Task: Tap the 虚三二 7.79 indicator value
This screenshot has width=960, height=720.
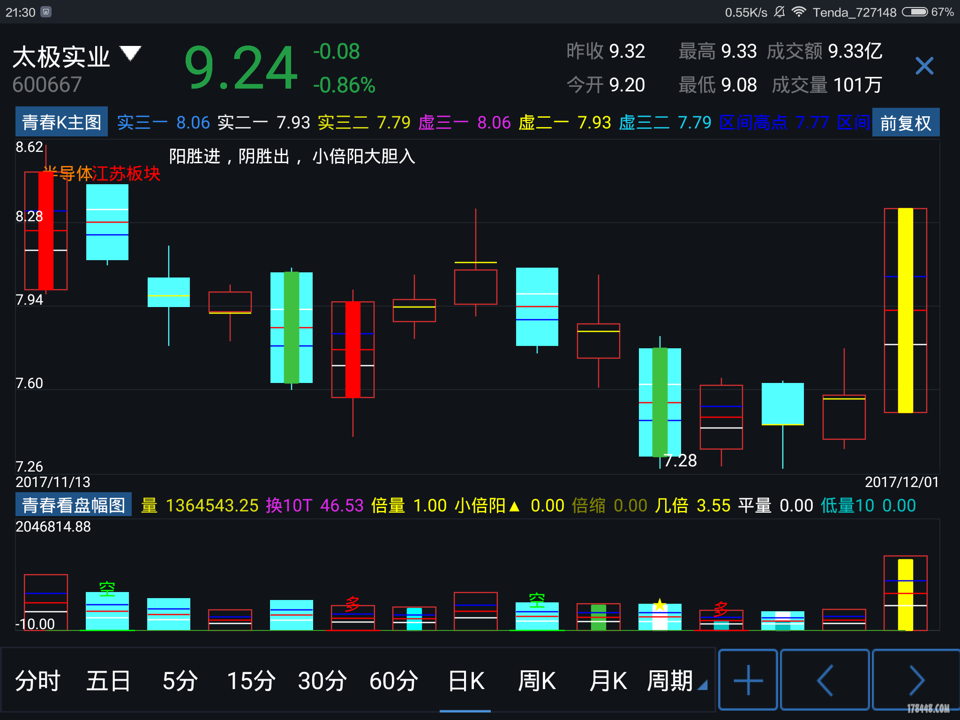Action: click(665, 123)
